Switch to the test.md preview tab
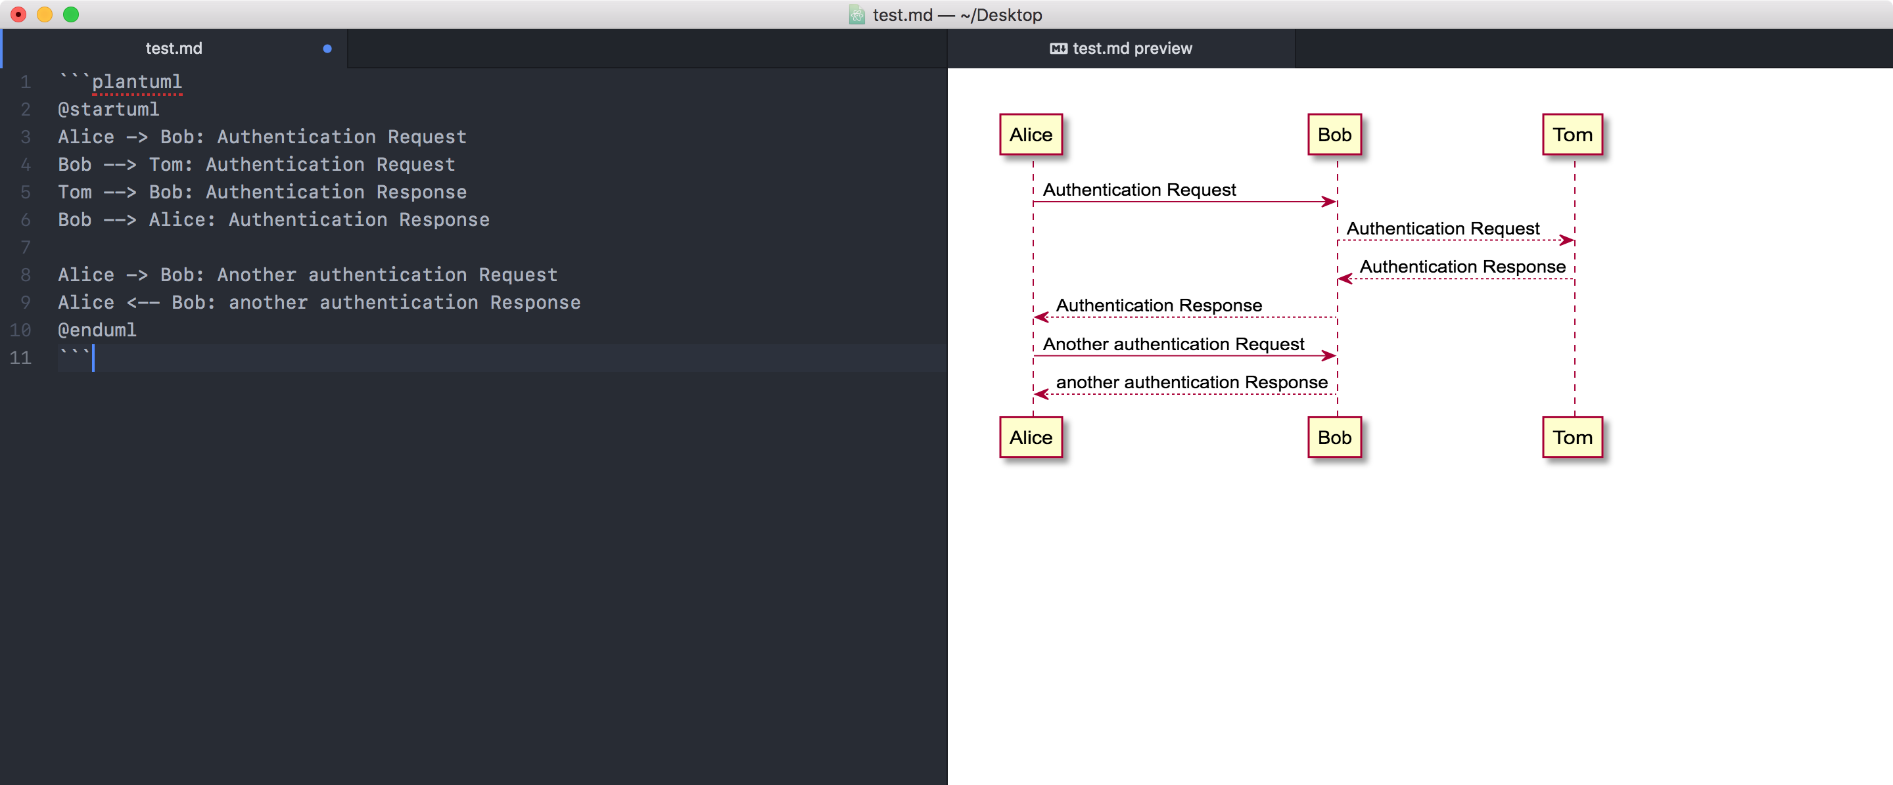 coord(1132,49)
